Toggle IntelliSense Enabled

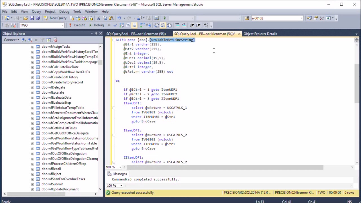click(134, 25)
